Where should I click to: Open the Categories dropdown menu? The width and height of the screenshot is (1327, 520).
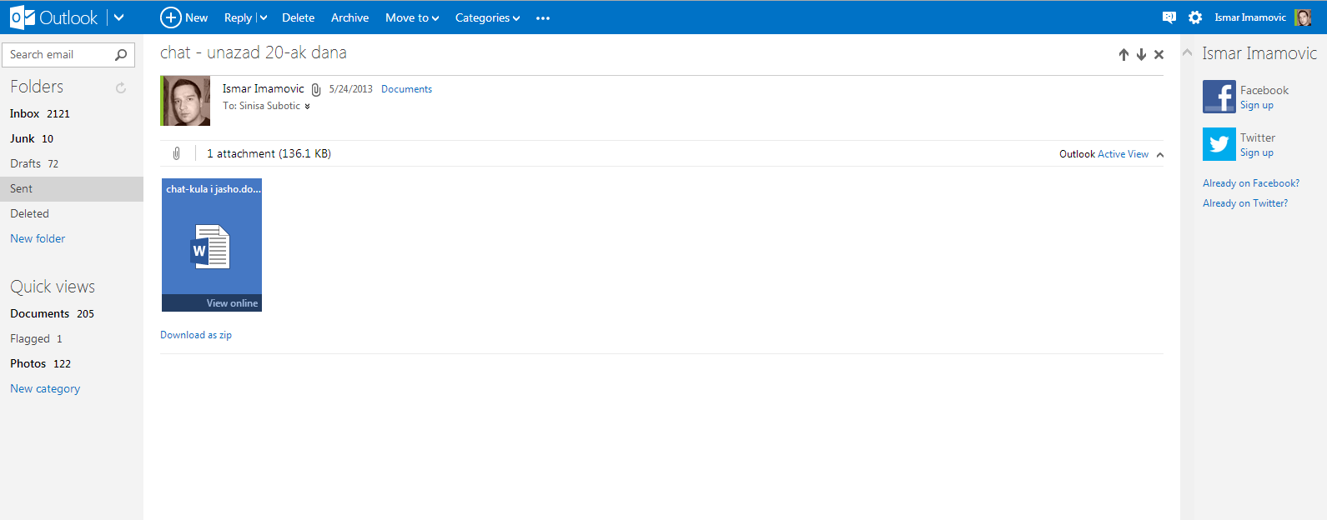click(x=487, y=17)
